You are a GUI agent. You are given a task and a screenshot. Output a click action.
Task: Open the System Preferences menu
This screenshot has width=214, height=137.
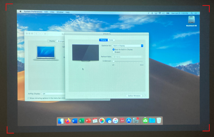coord(33,12)
